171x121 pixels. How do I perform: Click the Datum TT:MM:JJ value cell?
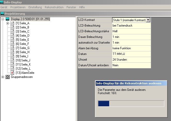click(x=131, y=54)
